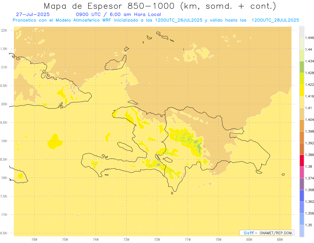The height and width of the screenshot is (243, 314).
Task: Click the legend value 1.374
Action: (309, 178)
